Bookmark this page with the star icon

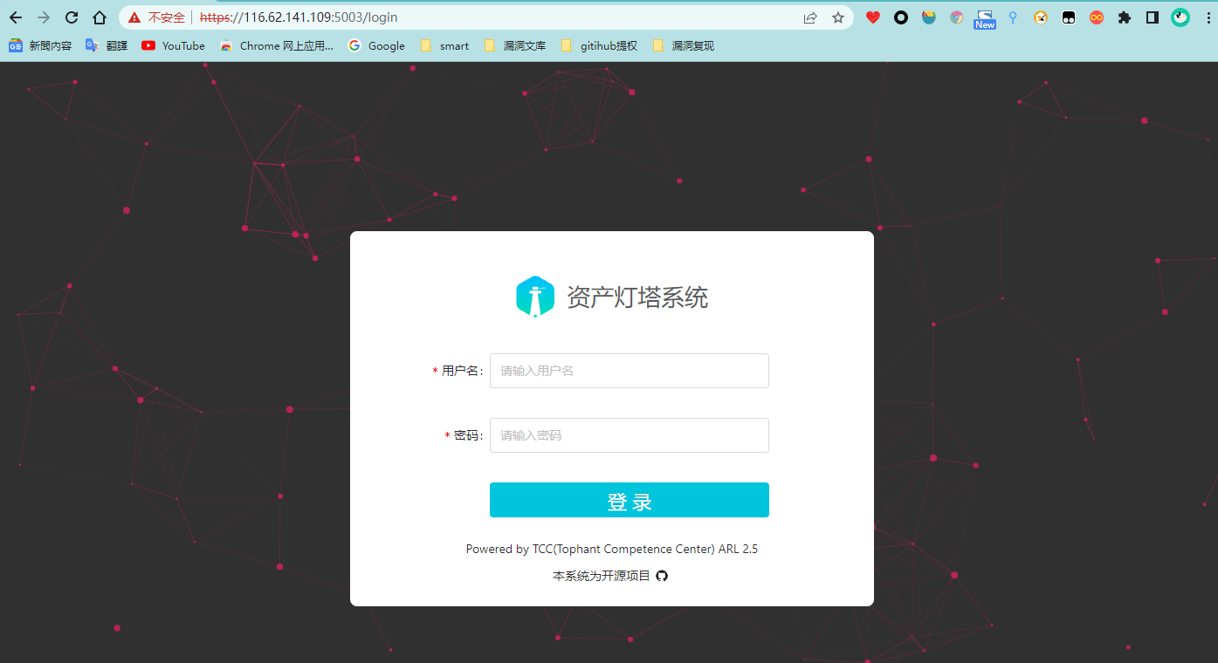coord(838,17)
